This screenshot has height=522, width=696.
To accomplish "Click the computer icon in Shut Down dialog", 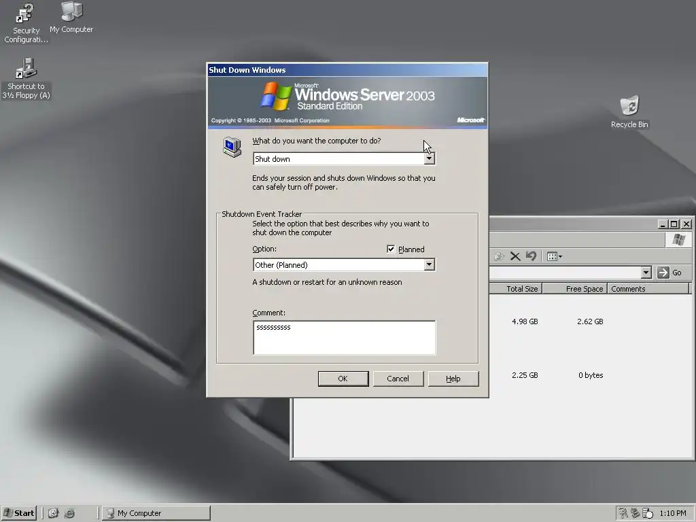I will tap(232, 147).
